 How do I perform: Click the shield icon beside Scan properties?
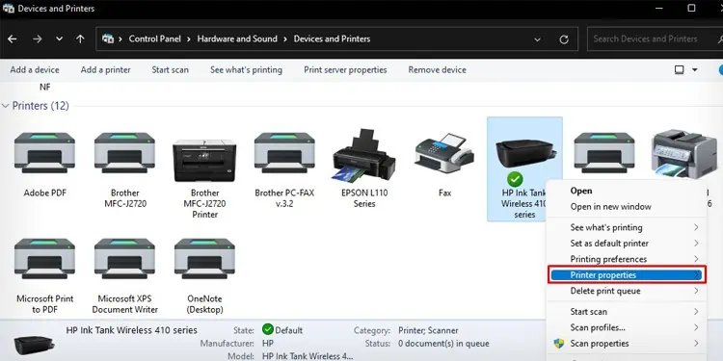coord(559,344)
